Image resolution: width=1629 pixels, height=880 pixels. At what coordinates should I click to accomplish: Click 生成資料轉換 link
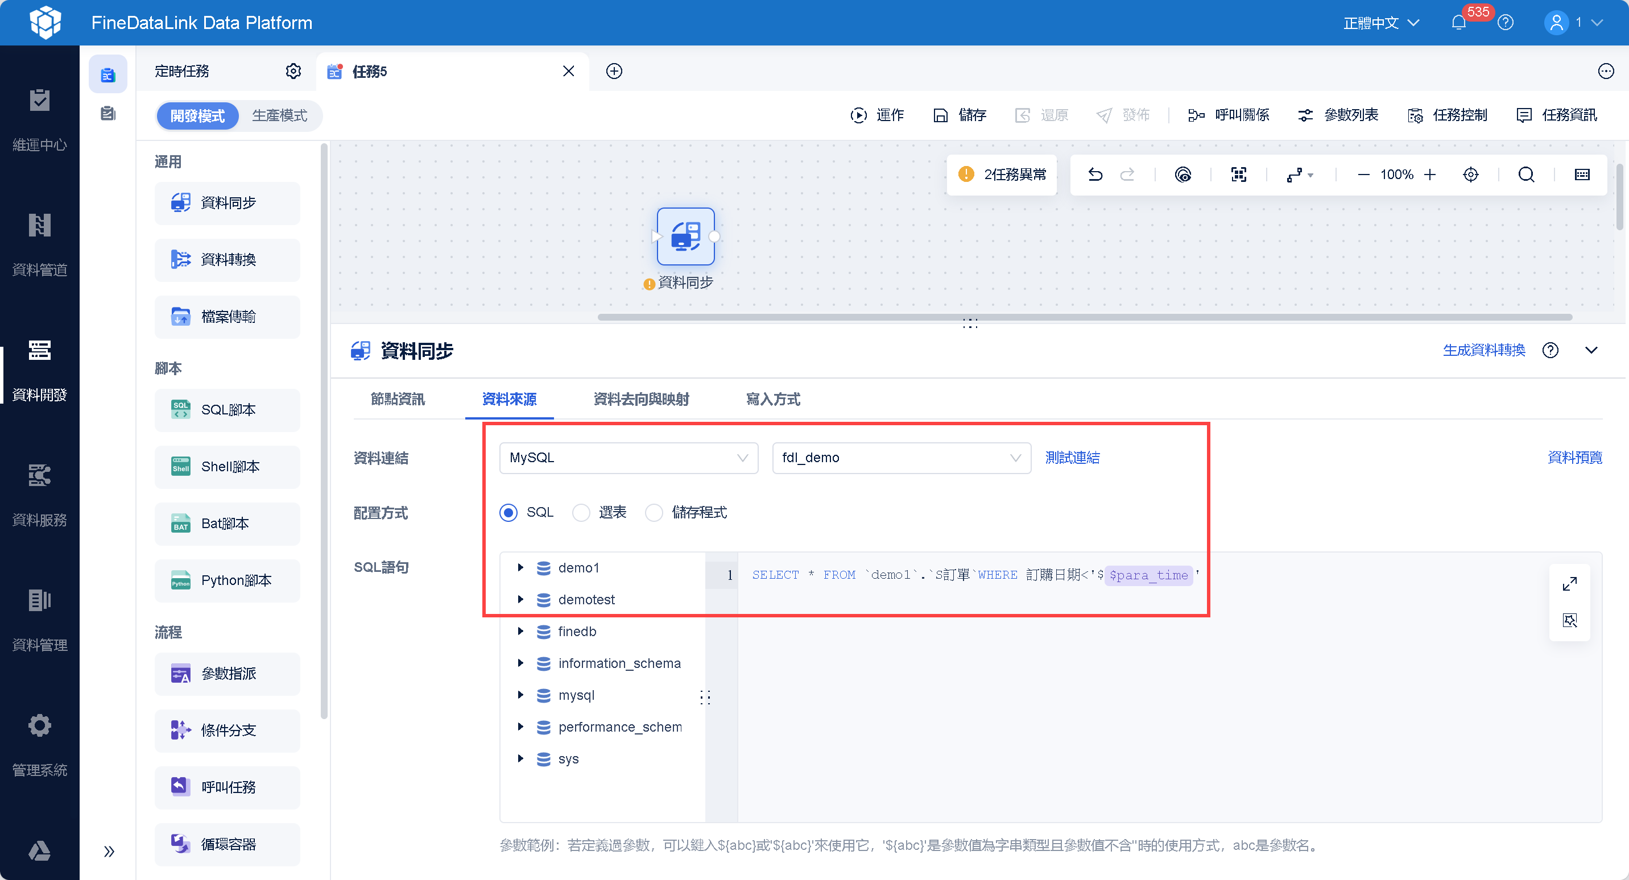pos(1483,350)
